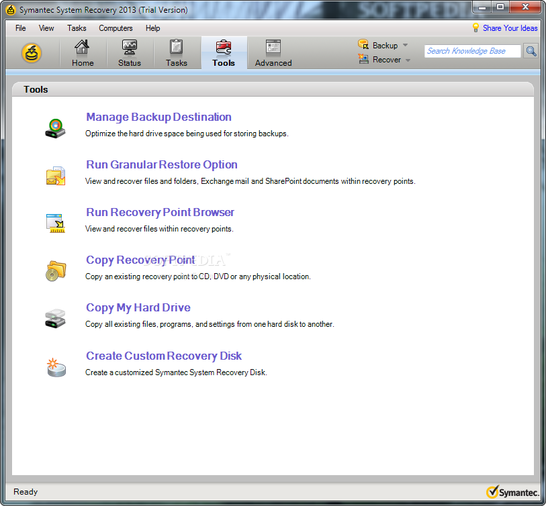
Task: Close the Symantec System Recovery window
Action: (x=526, y=7)
